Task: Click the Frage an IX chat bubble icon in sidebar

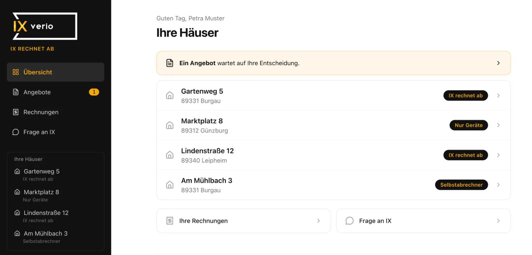Action: (x=16, y=132)
